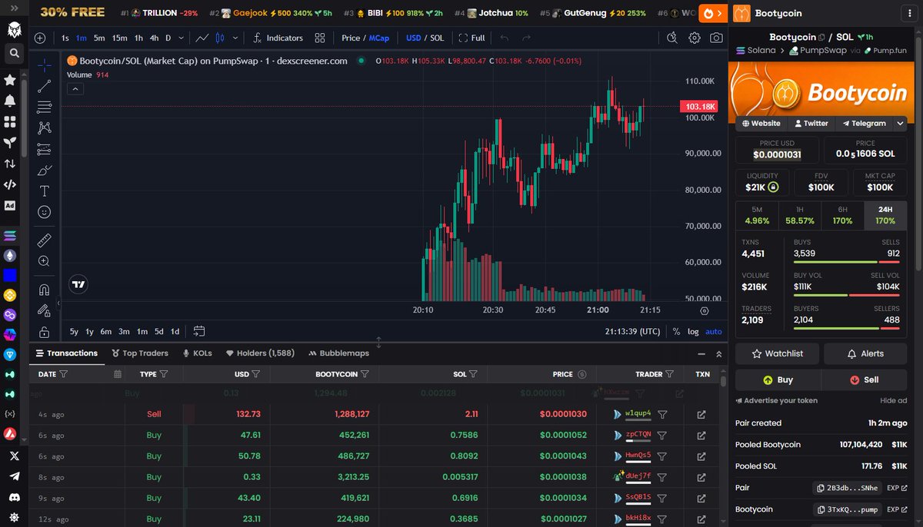Open the search in the left sidebar
The width and height of the screenshot is (923, 527).
pyautogui.click(x=14, y=53)
